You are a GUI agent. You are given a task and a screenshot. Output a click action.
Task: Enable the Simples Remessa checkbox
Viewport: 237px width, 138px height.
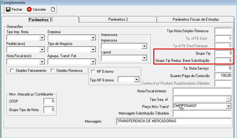[x=52, y=71]
